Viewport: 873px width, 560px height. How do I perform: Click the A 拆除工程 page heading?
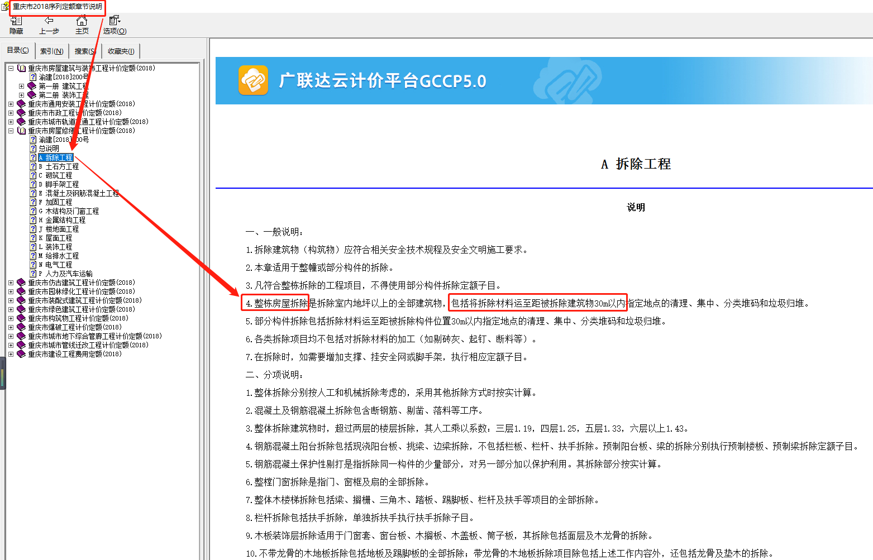pyautogui.click(x=636, y=164)
